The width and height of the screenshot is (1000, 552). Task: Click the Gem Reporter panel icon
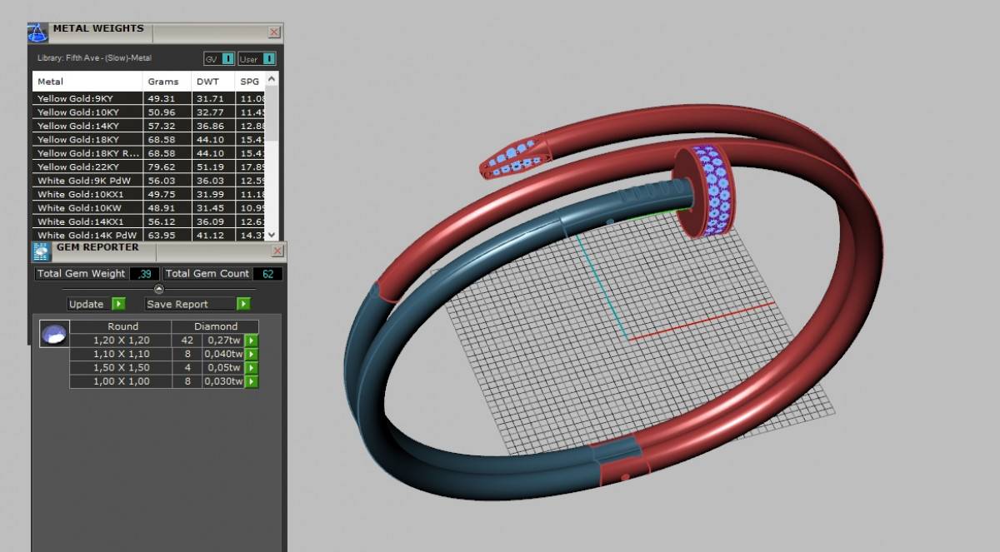tap(42, 252)
